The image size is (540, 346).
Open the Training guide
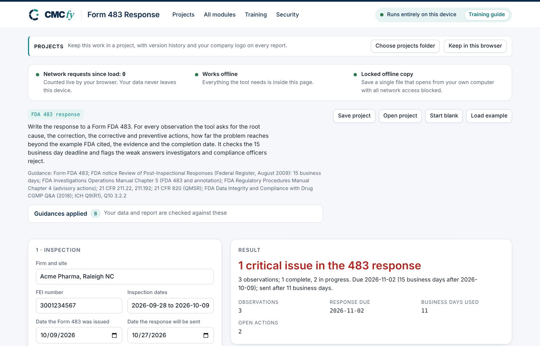tap(487, 15)
